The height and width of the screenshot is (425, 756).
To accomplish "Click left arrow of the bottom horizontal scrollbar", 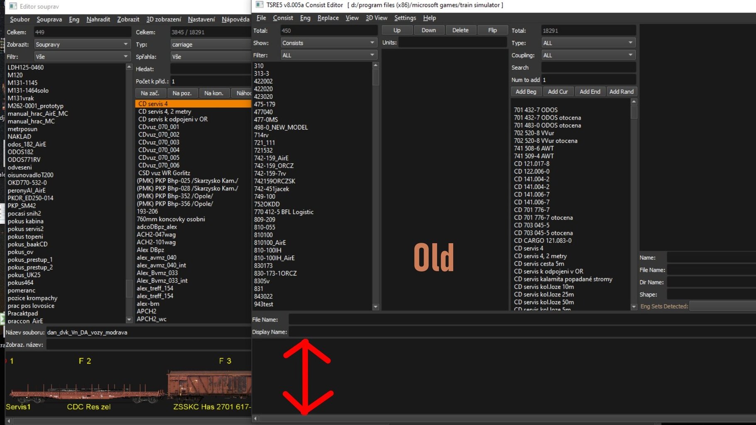I will tap(255, 418).
